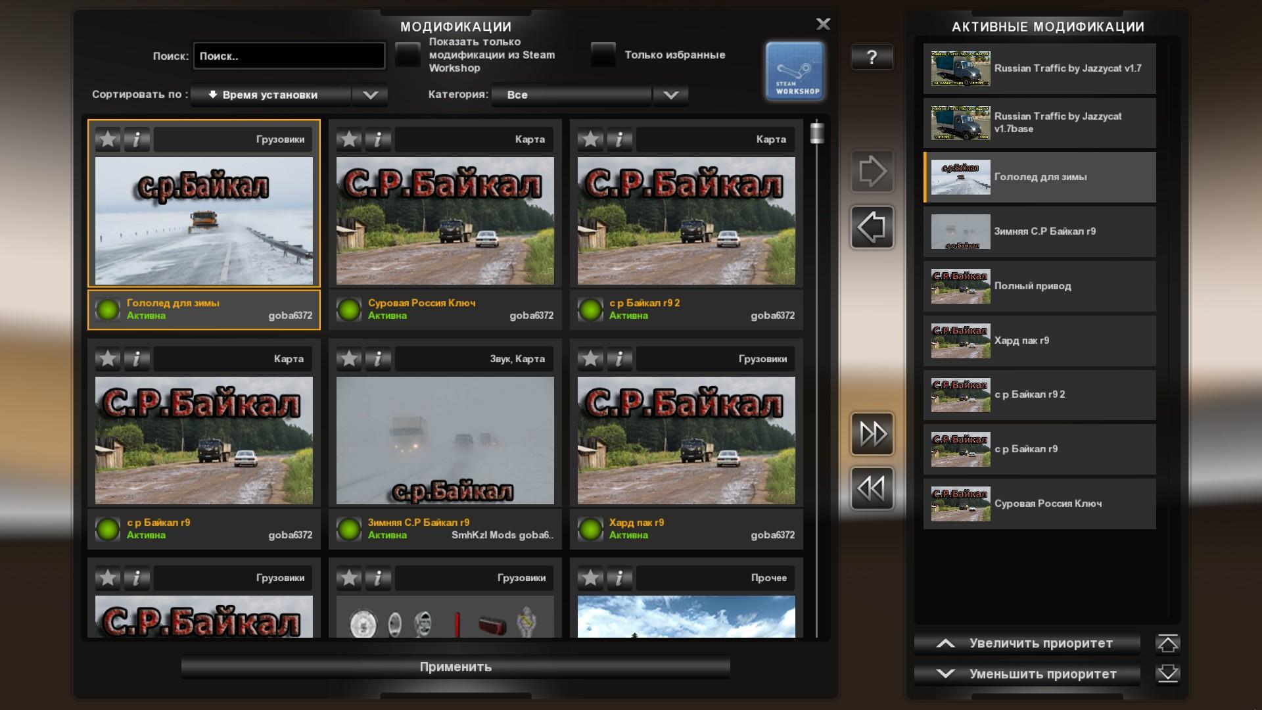Select Зимняя С.Р Байкал r9 active mod entry
The image size is (1262, 710).
(x=1039, y=231)
